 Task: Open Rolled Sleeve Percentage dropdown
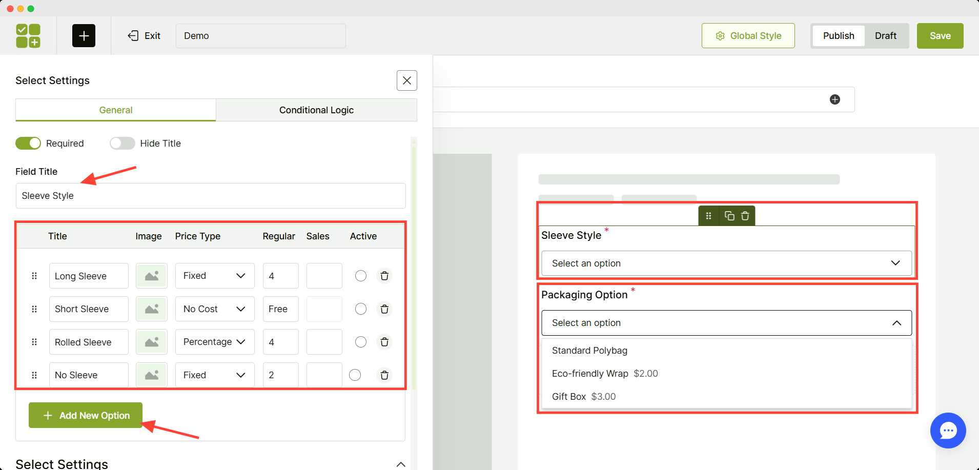(x=215, y=342)
